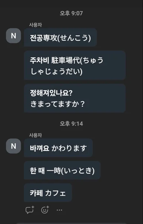
Task: Click the しゃじょうだい) second line of parking message
Action: 57,72
